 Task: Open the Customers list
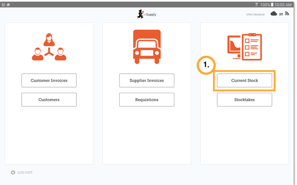tap(49, 99)
